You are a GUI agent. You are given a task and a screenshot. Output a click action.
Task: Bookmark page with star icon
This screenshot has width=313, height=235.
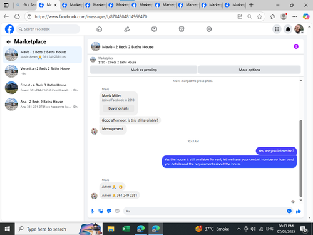[x=259, y=16]
